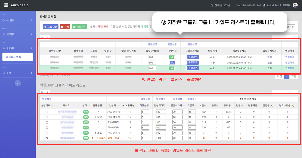Click the API 인증 icon in sidebar

tap(4, 20)
